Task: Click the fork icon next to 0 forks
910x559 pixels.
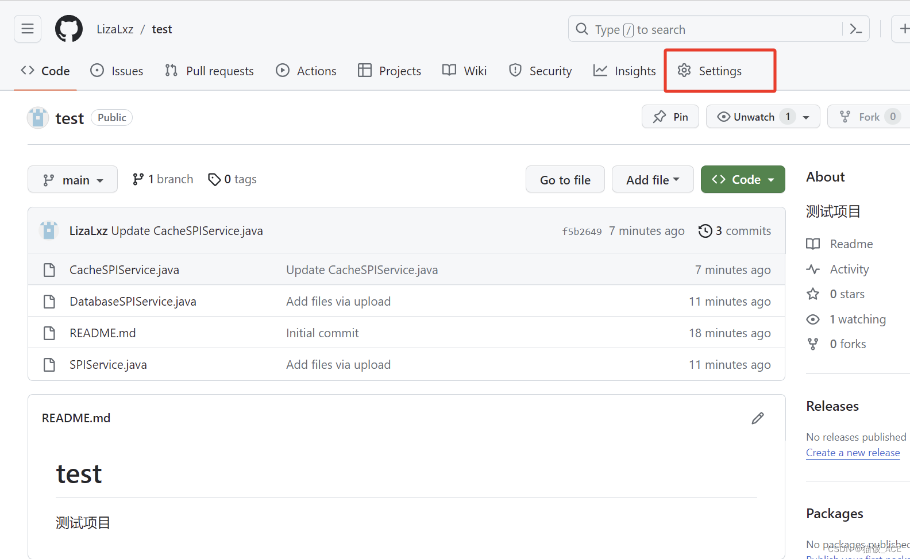Action: (813, 344)
